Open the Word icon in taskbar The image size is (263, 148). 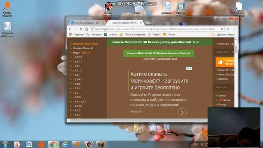pyautogui.click(x=29, y=144)
